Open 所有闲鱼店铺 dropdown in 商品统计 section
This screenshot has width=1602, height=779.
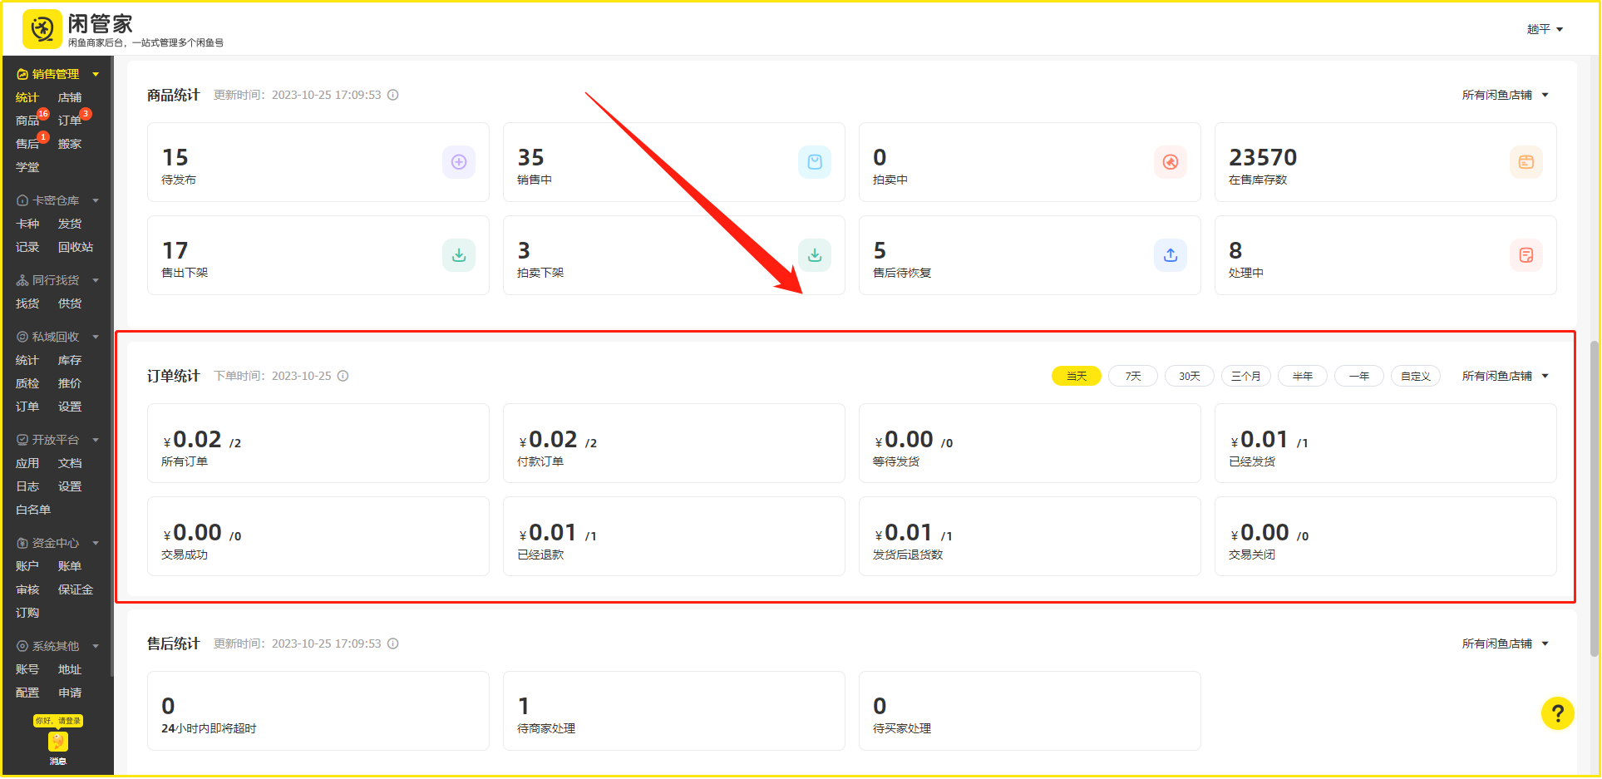point(1505,95)
